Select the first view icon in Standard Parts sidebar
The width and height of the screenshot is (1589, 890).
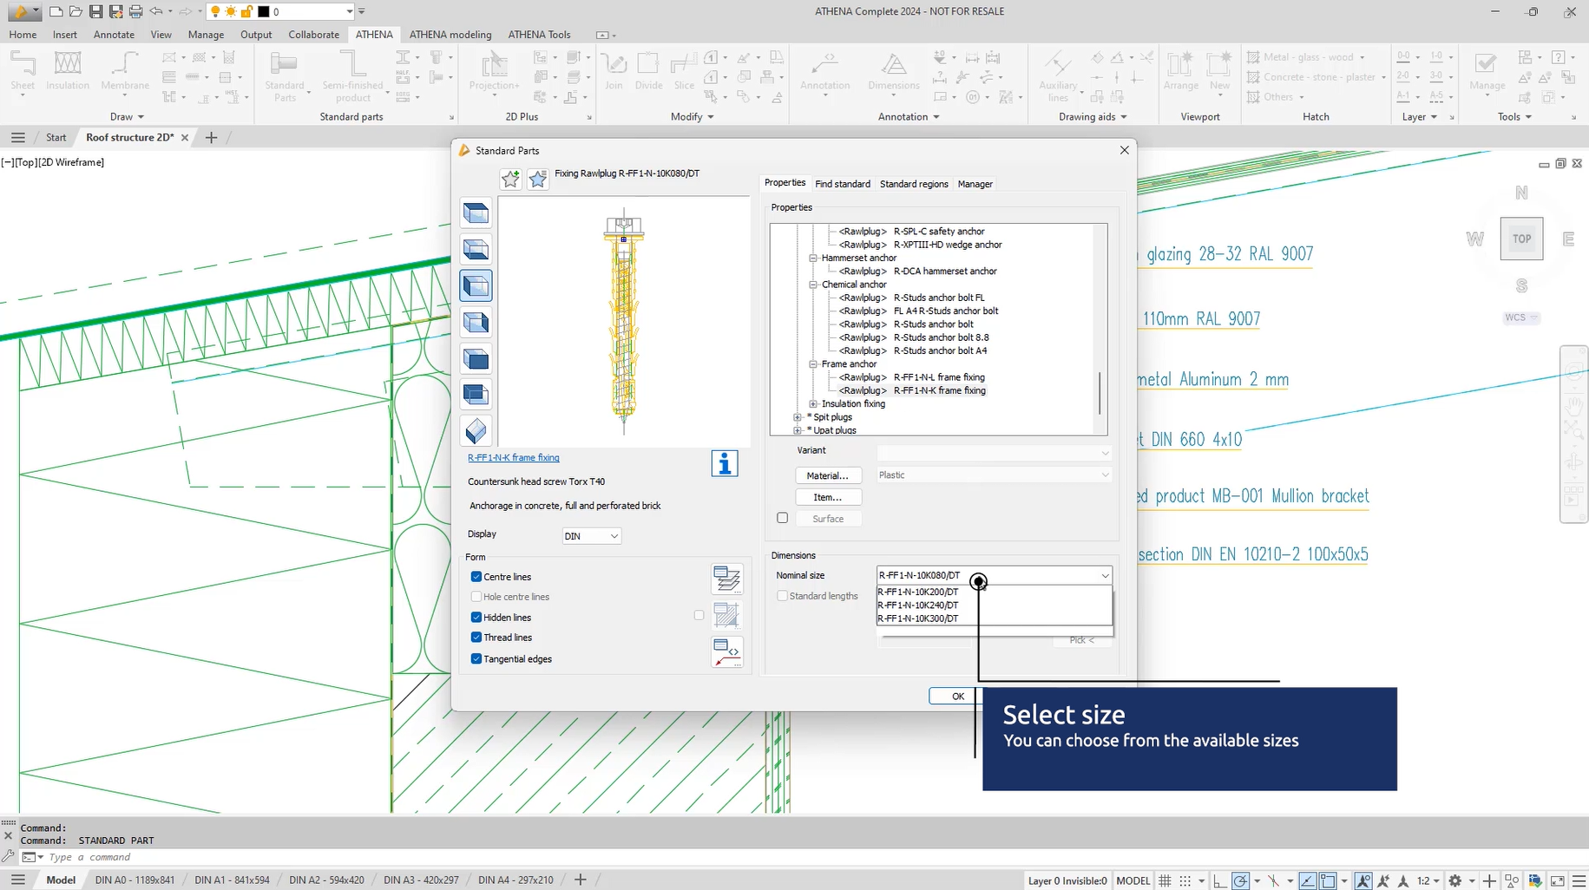coord(476,213)
